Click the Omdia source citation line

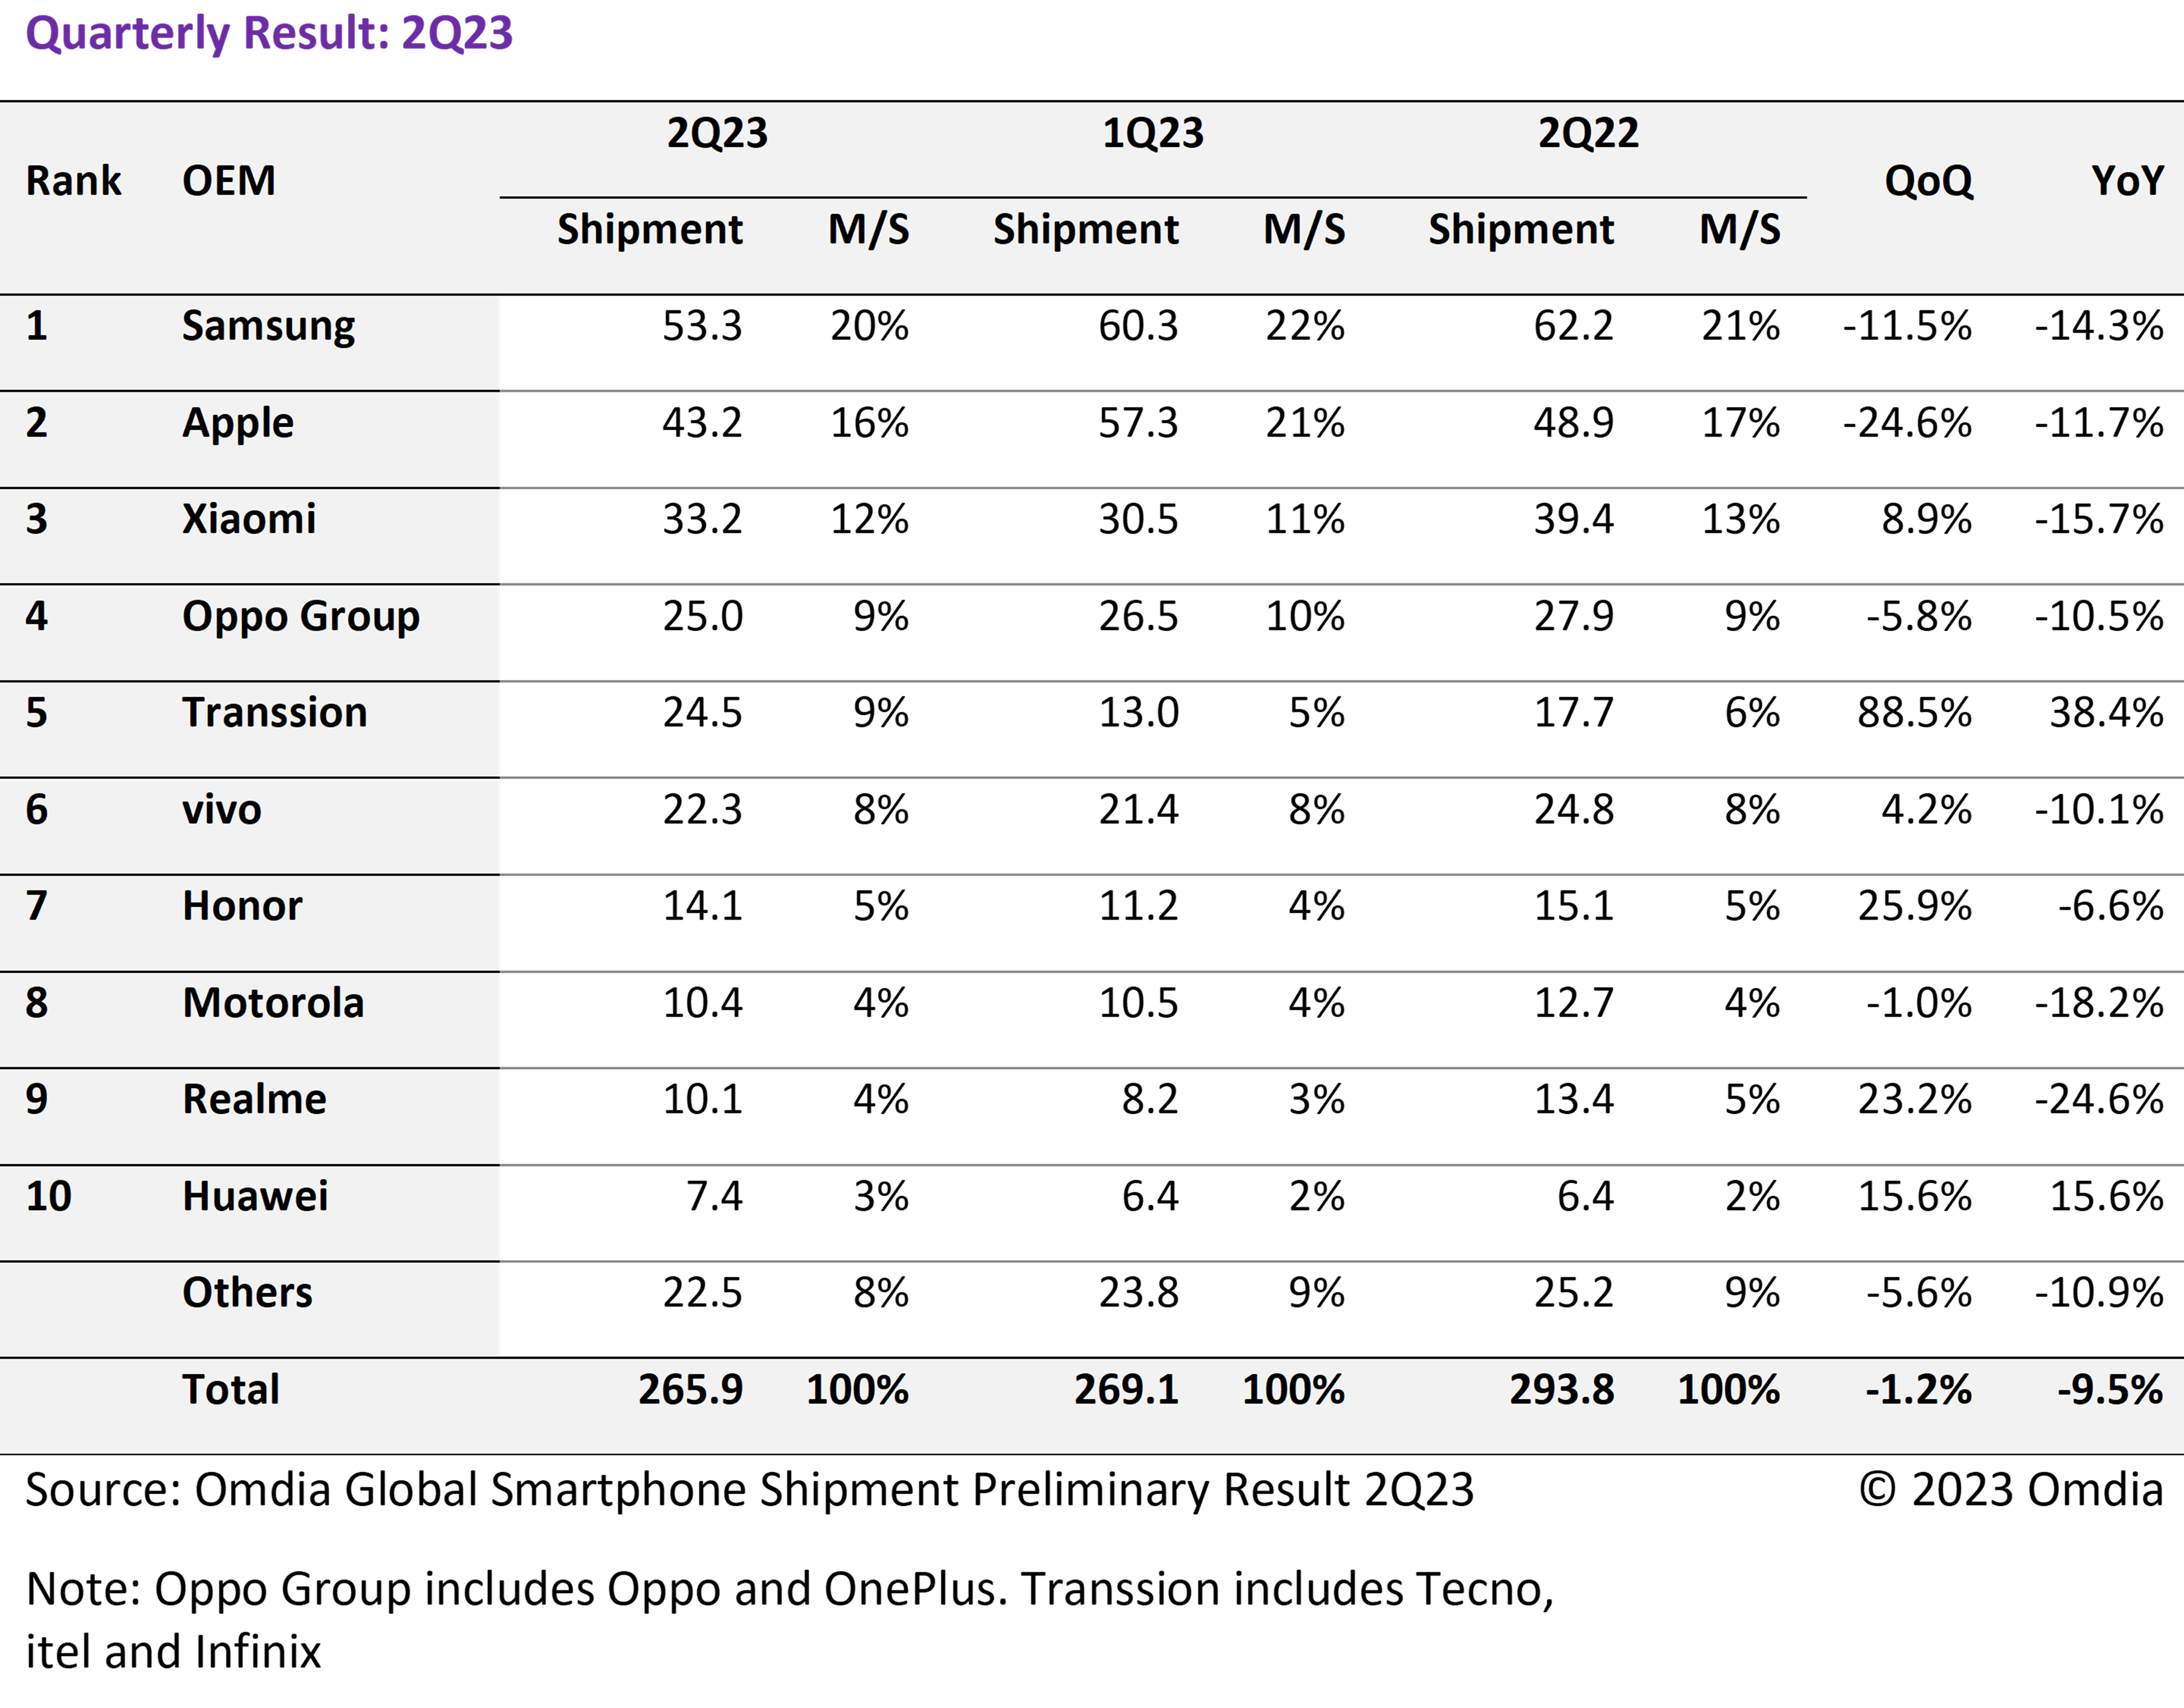[x=749, y=1490]
